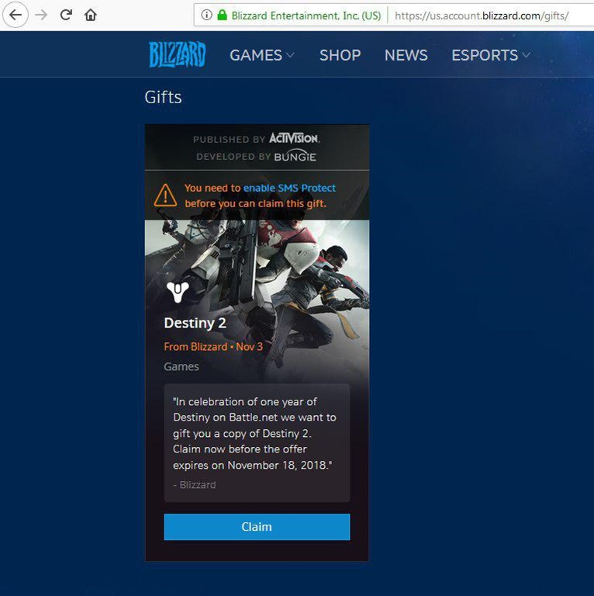Click the Blizzard logo in the header
Viewport: 594px width, 596px height.
pyautogui.click(x=177, y=55)
